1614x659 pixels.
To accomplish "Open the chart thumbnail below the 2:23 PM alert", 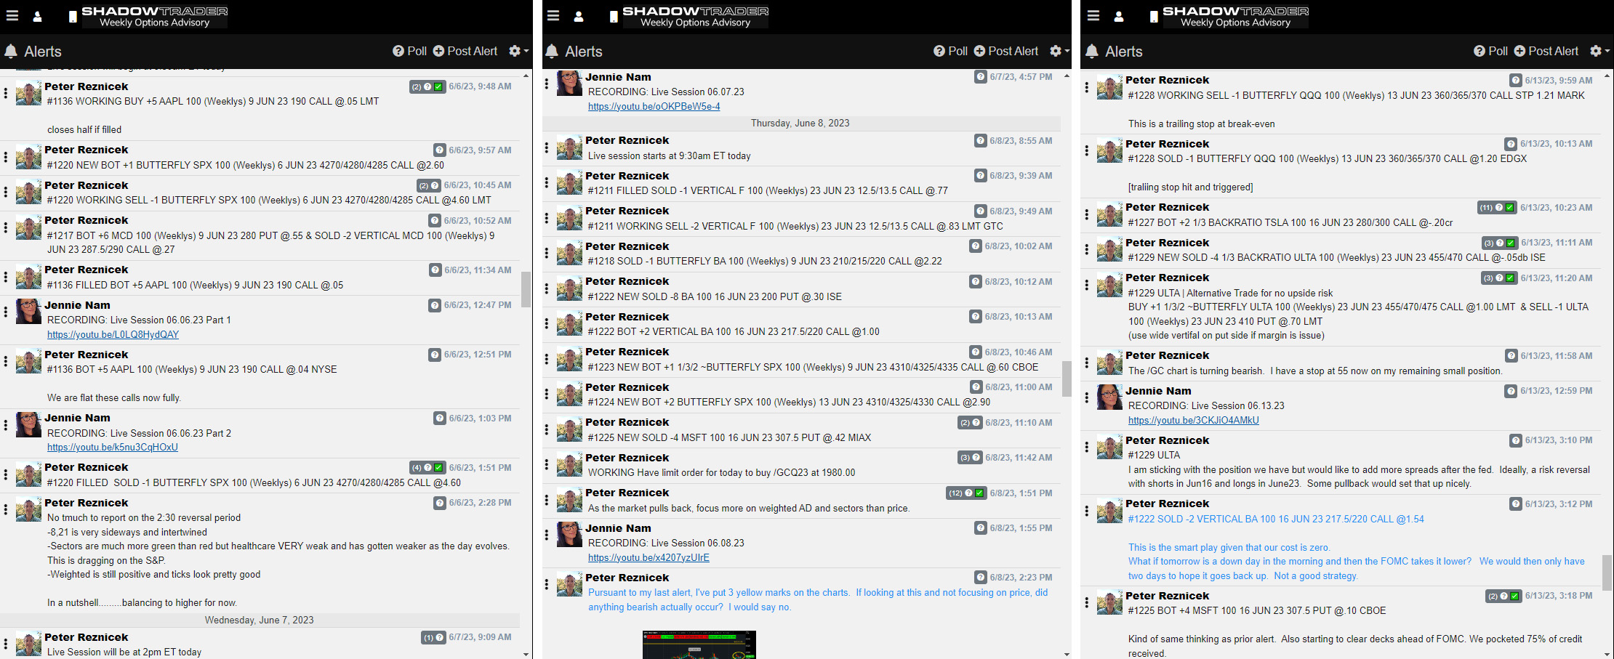I will (x=699, y=644).
